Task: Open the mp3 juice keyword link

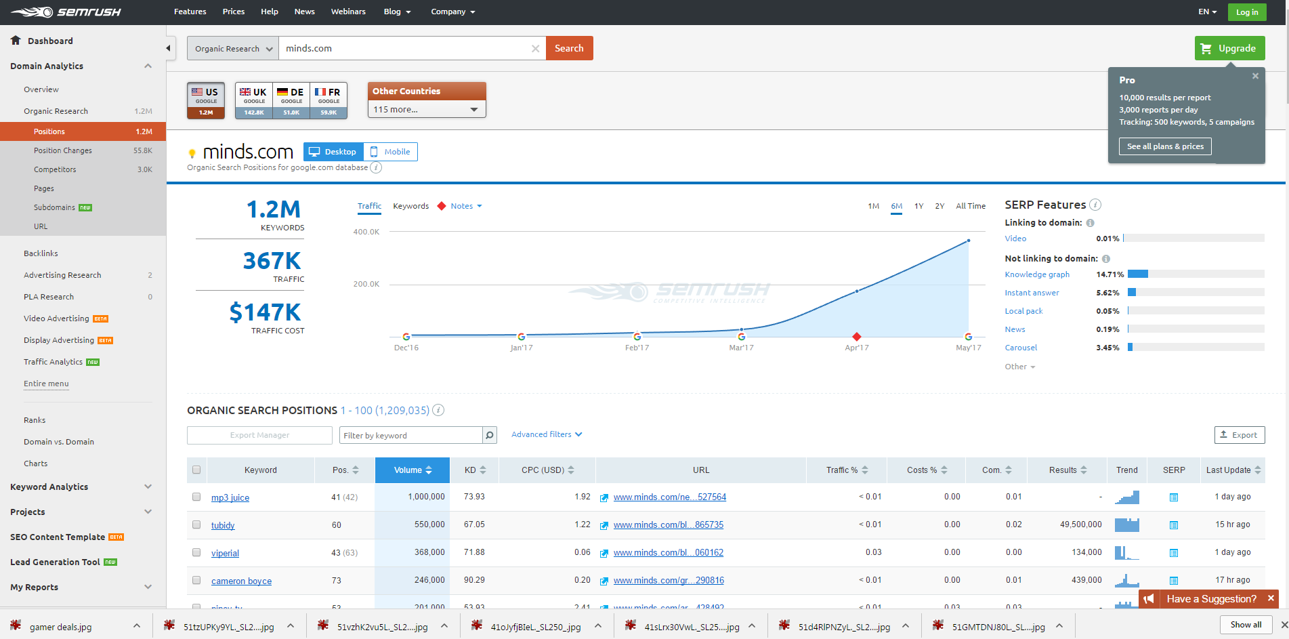Action: click(x=230, y=497)
